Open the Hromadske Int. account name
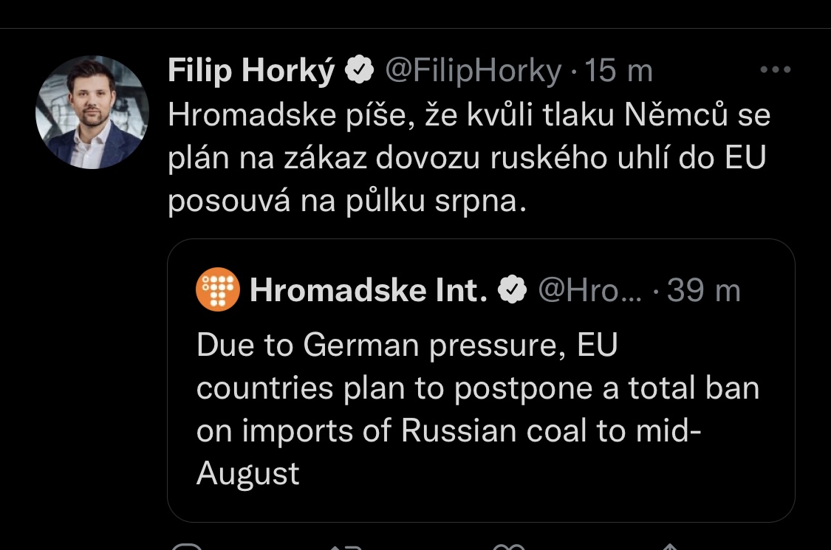This screenshot has width=831, height=550. click(x=369, y=292)
